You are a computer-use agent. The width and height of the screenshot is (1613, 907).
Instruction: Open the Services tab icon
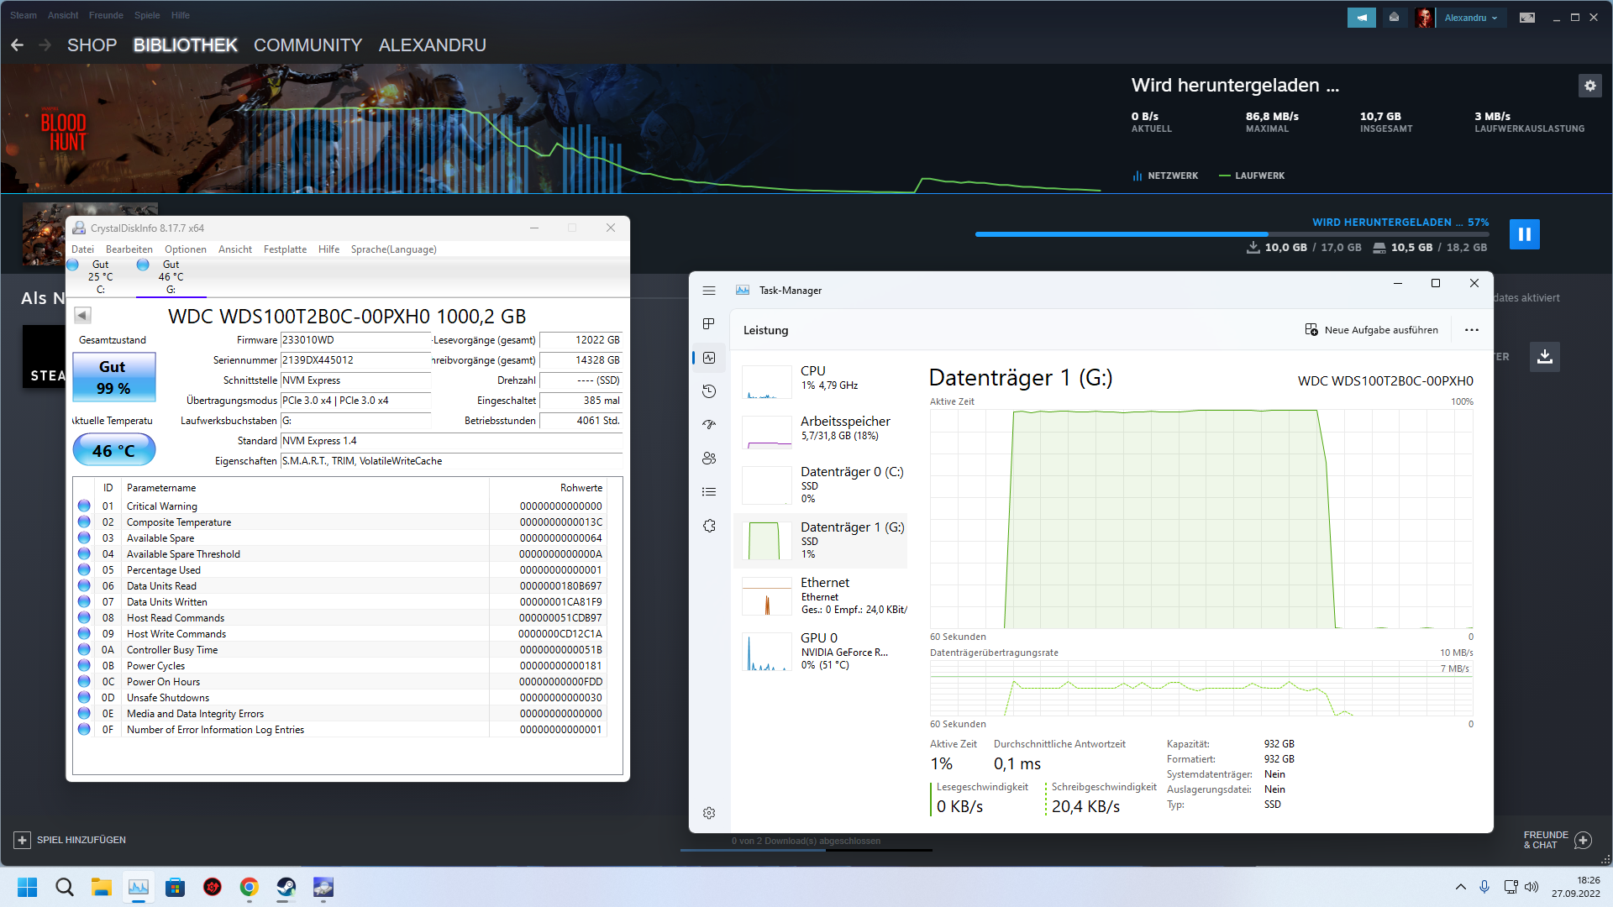[709, 526]
